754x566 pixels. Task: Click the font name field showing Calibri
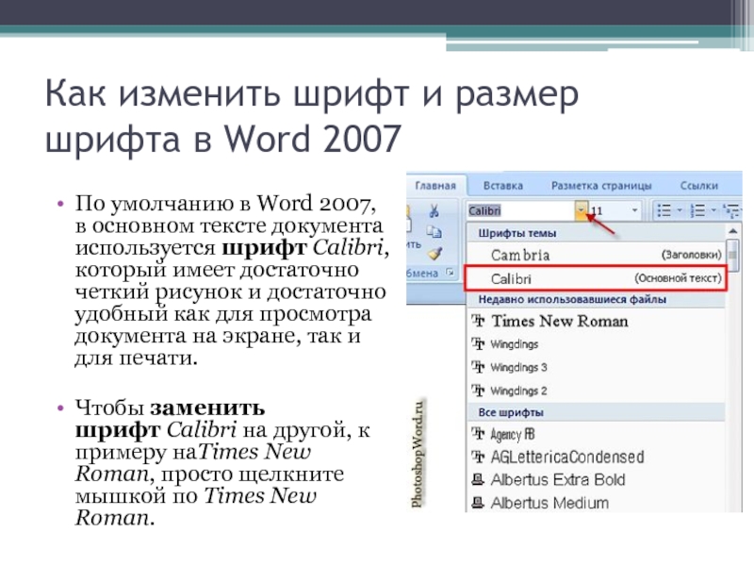coord(521,210)
